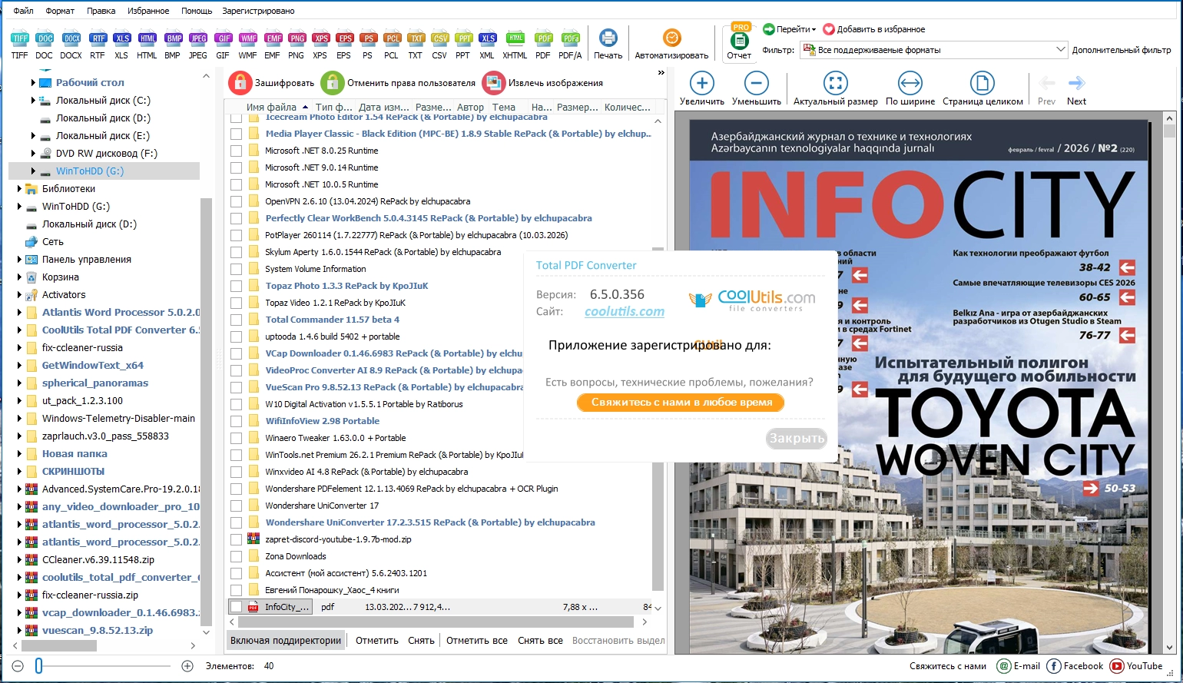
Task: Open the Формат menu
Action: pos(60,11)
